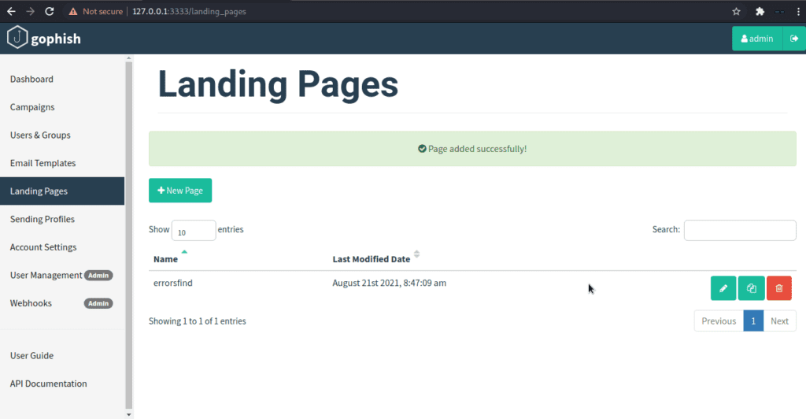Reload the page with browser refresh icon
This screenshot has width=806, height=419.
pyautogui.click(x=50, y=12)
